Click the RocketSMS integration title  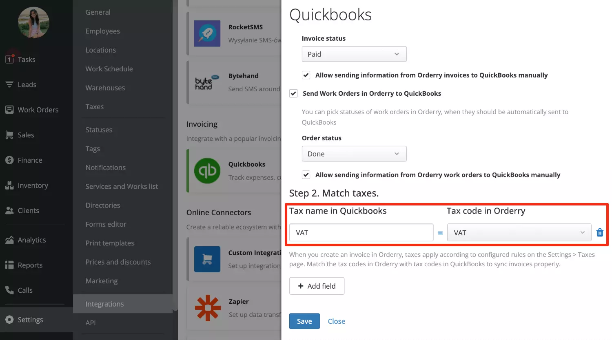click(x=246, y=27)
